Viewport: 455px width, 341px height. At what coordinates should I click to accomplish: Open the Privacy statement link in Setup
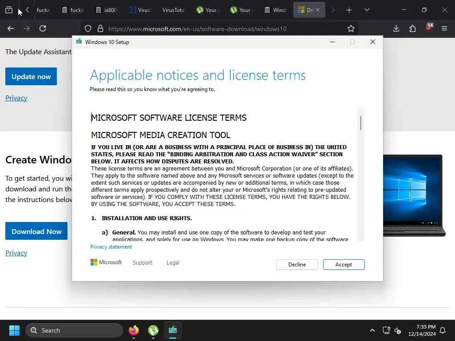pos(111,247)
